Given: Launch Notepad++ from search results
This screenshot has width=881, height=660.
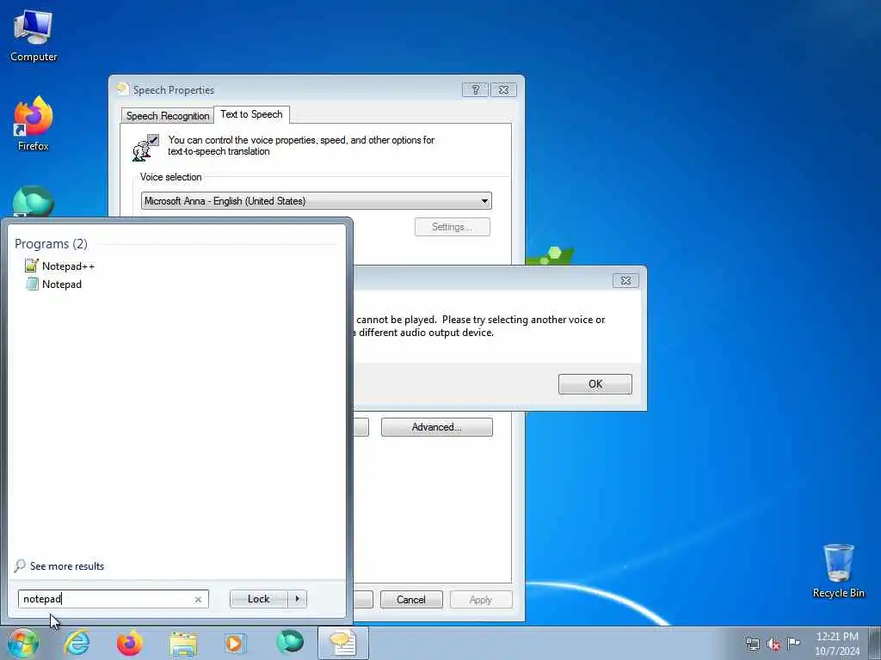Looking at the screenshot, I should coord(60,266).
